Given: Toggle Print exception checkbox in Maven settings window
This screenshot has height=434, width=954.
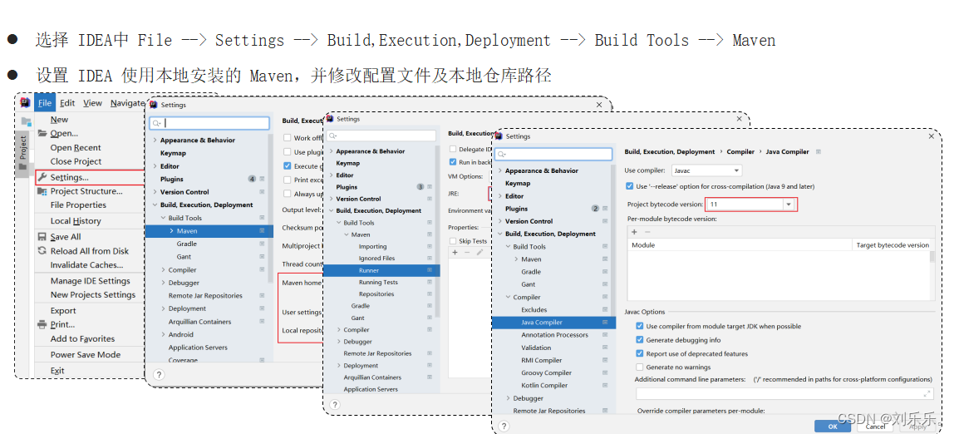Looking at the screenshot, I should point(288,180).
